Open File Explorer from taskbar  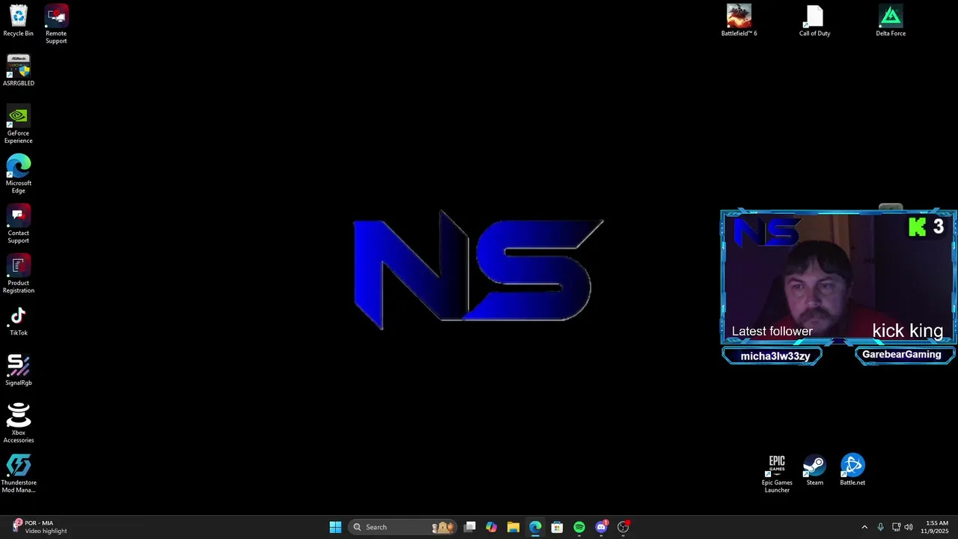click(x=513, y=527)
